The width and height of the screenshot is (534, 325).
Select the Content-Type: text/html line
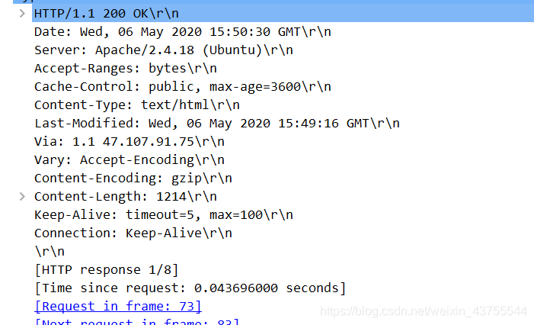137,105
